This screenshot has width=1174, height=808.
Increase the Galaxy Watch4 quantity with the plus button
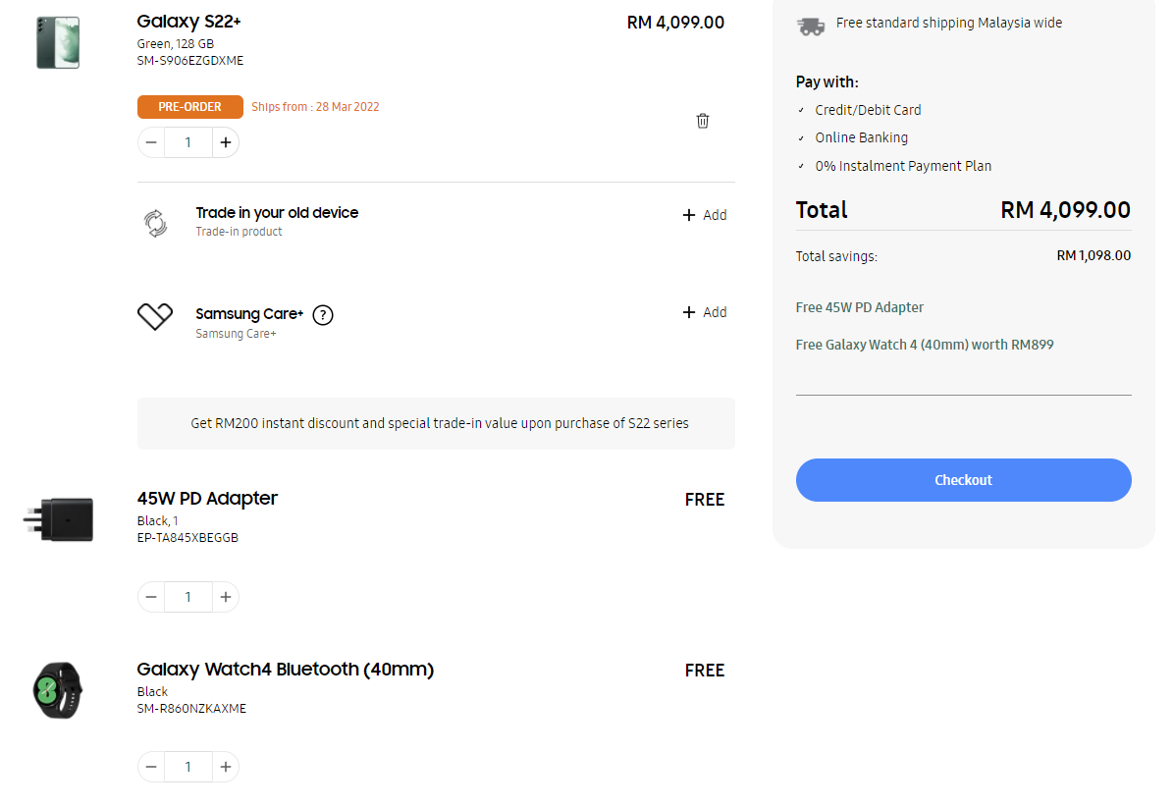[226, 767]
